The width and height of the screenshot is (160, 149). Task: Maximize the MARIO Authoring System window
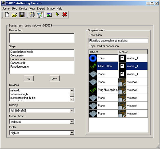coord(152,3)
